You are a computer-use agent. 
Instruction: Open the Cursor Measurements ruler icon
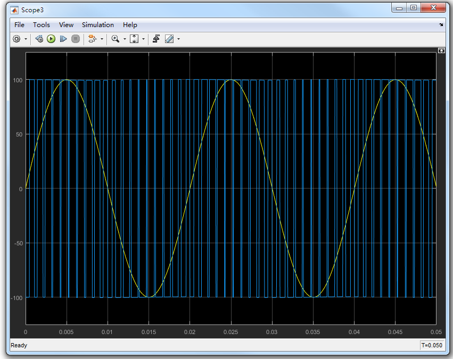[x=169, y=39]
